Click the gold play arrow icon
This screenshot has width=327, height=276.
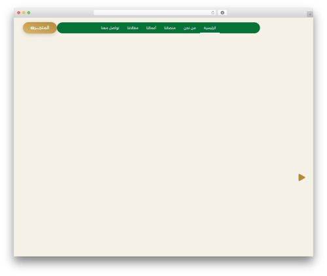[301, 177]
